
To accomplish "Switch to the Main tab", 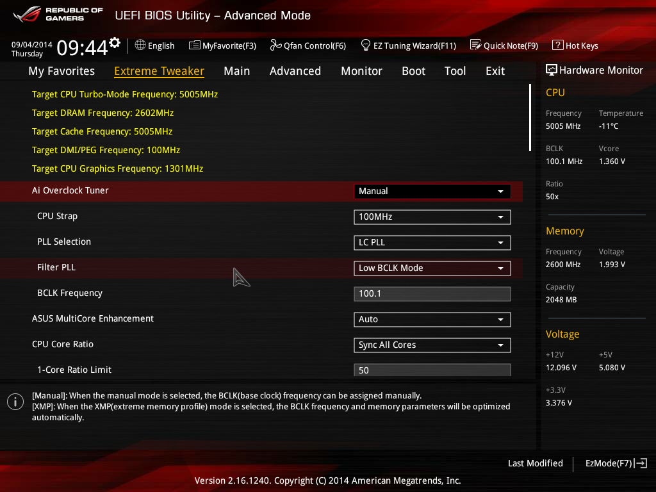I will (237, 71).
